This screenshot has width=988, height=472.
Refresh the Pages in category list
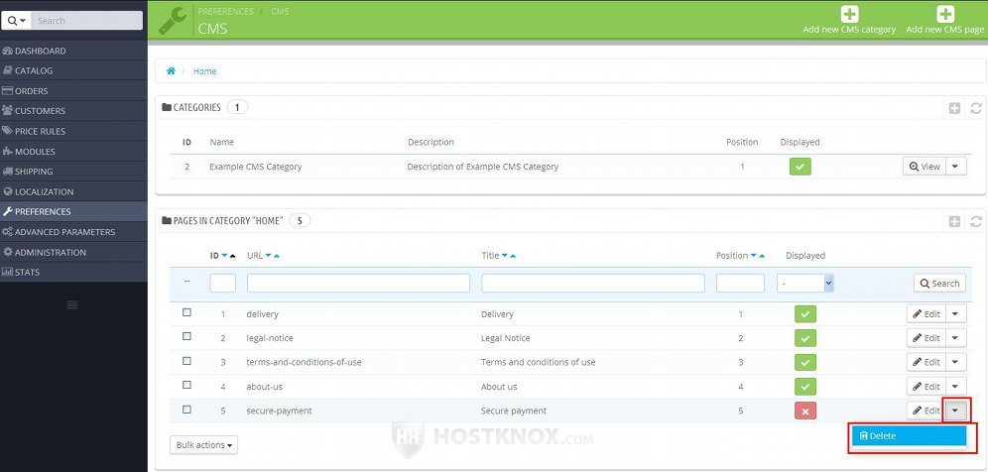point(976,221)
